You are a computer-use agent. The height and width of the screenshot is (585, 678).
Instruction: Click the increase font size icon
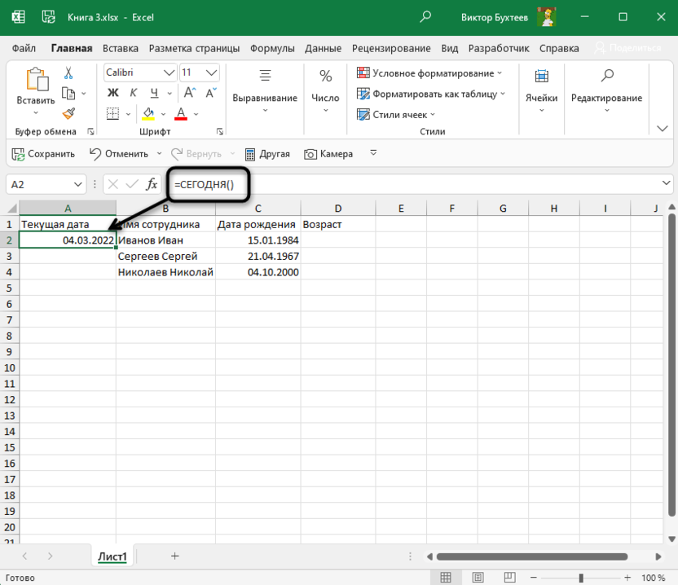(x=188, y=93)
